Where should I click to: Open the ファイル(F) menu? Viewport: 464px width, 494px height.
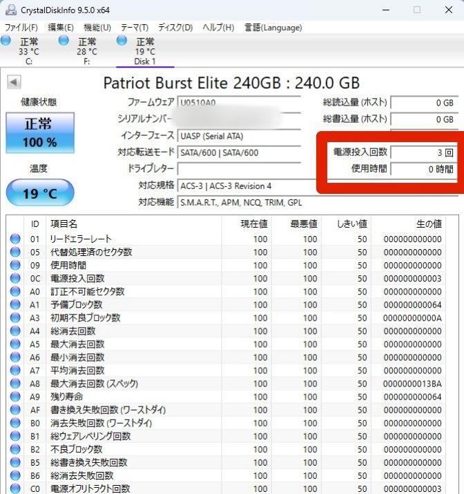[21, 28]
